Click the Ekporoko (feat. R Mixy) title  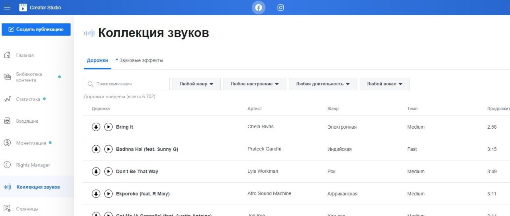(143, 194)
